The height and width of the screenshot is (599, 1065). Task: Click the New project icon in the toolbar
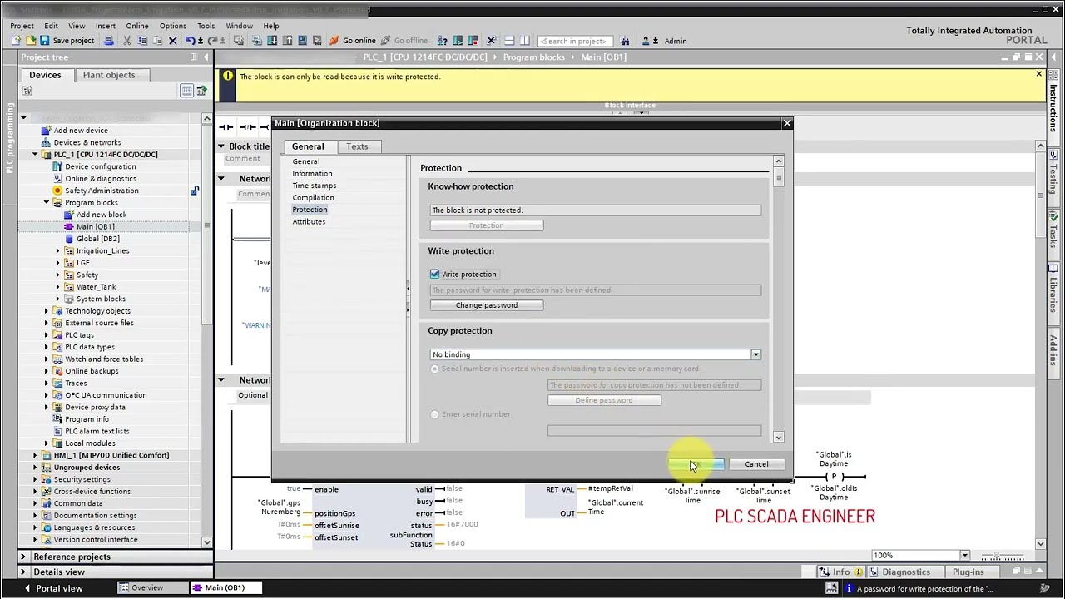coord(17,41)
